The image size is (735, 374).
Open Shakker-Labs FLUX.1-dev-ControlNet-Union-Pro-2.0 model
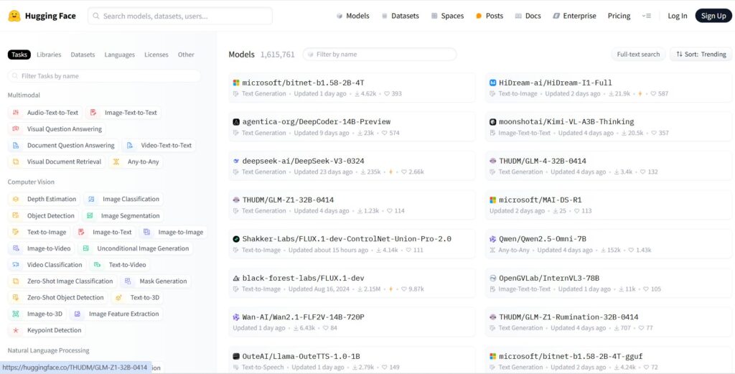[x=352, y=243]
